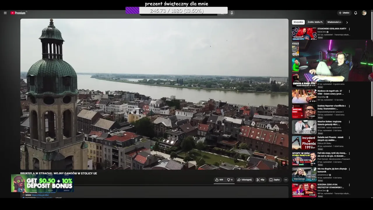This screenshot has width=373, height=210.
Task: Open Fed tnie stopy video thumbnail
Action: coord(304,159)
